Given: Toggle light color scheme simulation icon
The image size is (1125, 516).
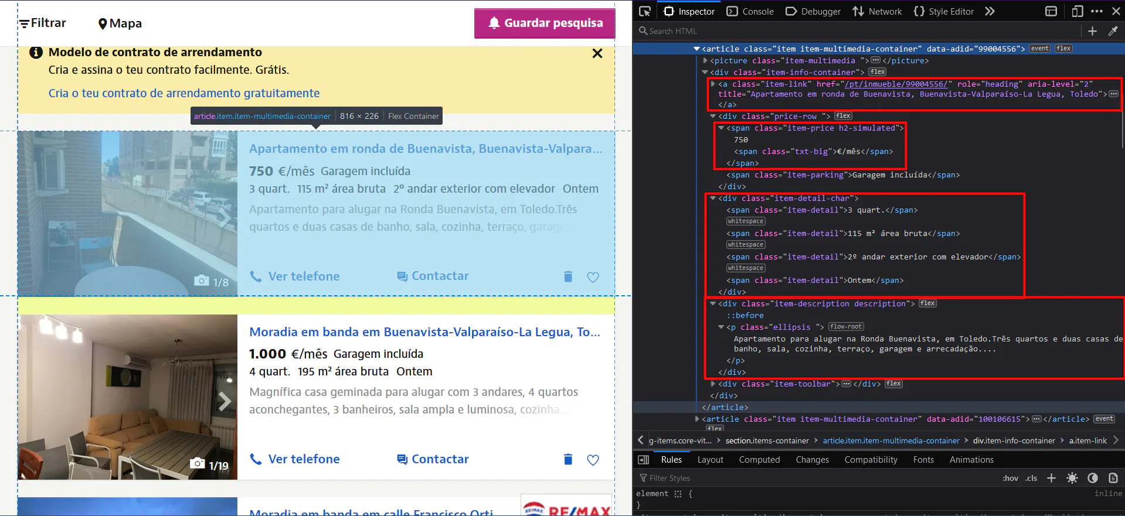Looking at the screenshot, I should tap(1072, 478).
